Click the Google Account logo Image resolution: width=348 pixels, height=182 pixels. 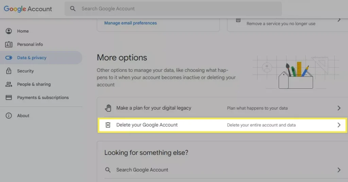point(28,9)
